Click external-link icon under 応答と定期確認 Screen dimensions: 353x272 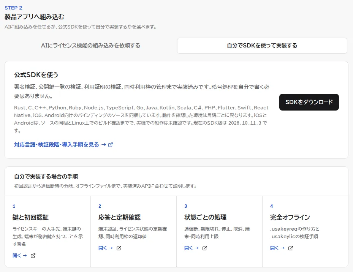119,248
